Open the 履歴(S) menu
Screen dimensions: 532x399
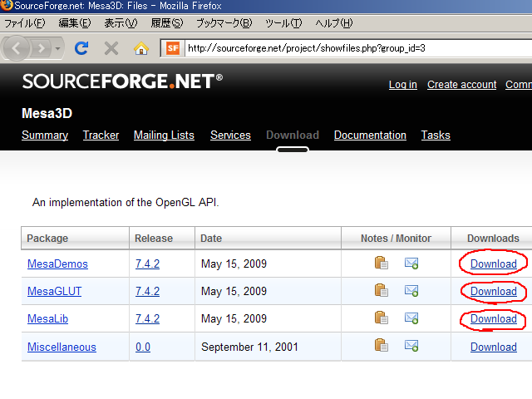(167, 23)
